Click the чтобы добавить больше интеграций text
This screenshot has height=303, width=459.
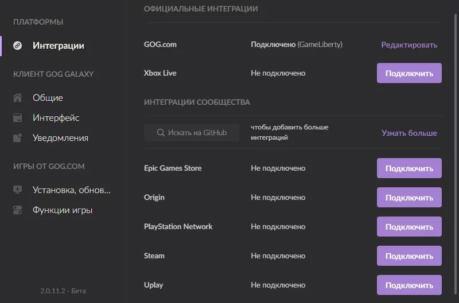point(290,132)
